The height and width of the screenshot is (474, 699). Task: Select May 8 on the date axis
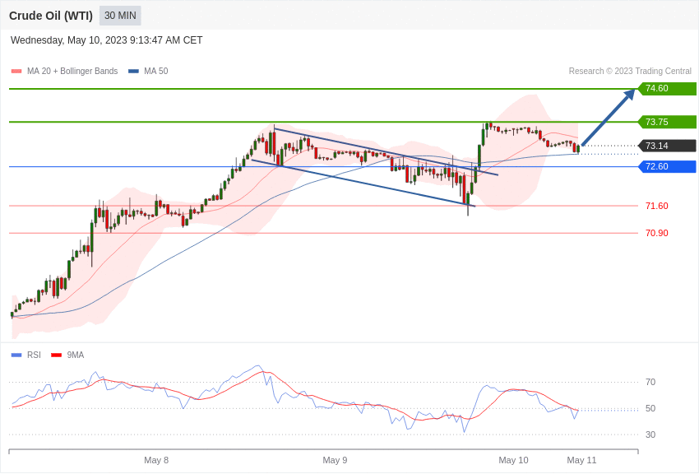click(x=156, y=460)
